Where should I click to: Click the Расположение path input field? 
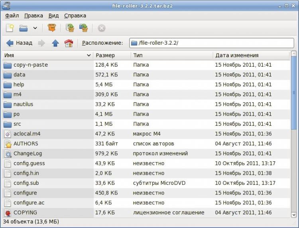click(x=211, y=43)
